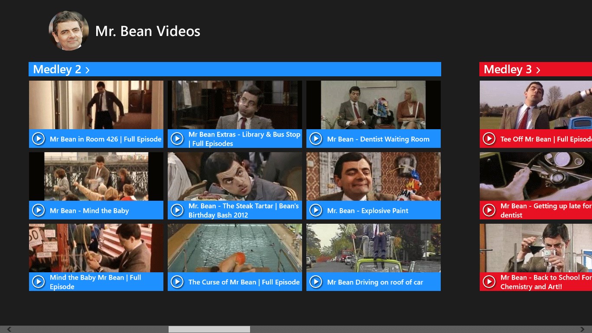This screenshot has width=592, height=333.
Task: Play the 'Mr Bean - Mind the Baby' video icon
Action: pyautogui.click(x=39, y=210)
